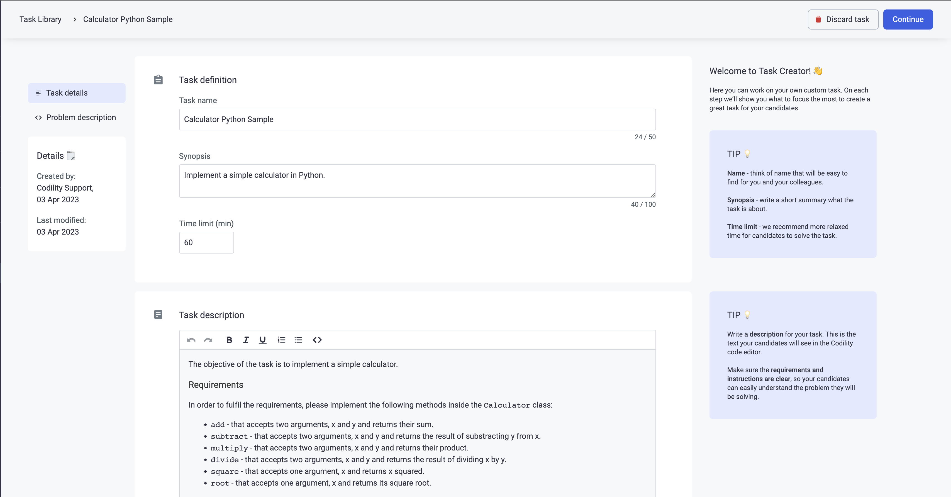Click inside the Synopsis text area
Screen dimensions: 951x497
coord(417,181)
